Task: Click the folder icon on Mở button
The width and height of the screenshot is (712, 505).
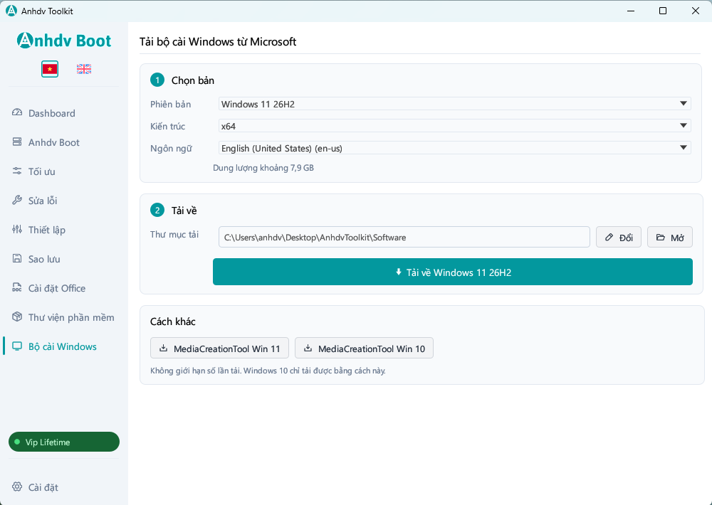Action: tap(660, 238)
